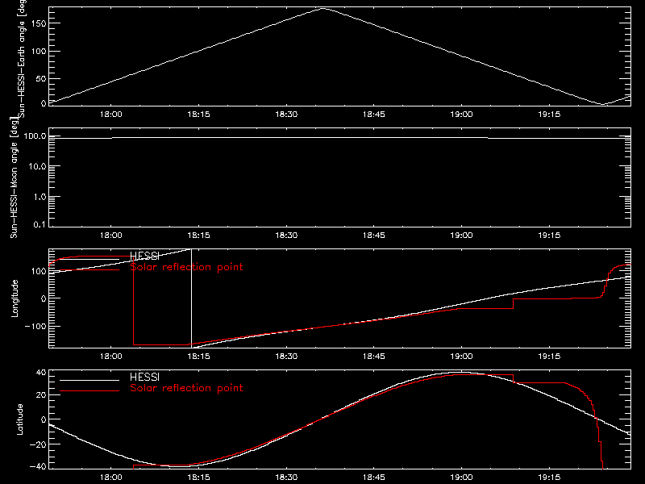Screen dimensions: 645x484
Task: Click the 1.0 tick on Moon angle axis
Action: 40,197
